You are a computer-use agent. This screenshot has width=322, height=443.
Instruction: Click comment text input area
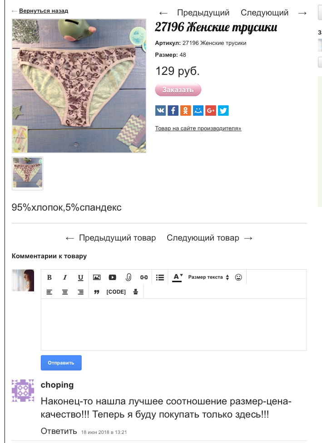[173, 325]
